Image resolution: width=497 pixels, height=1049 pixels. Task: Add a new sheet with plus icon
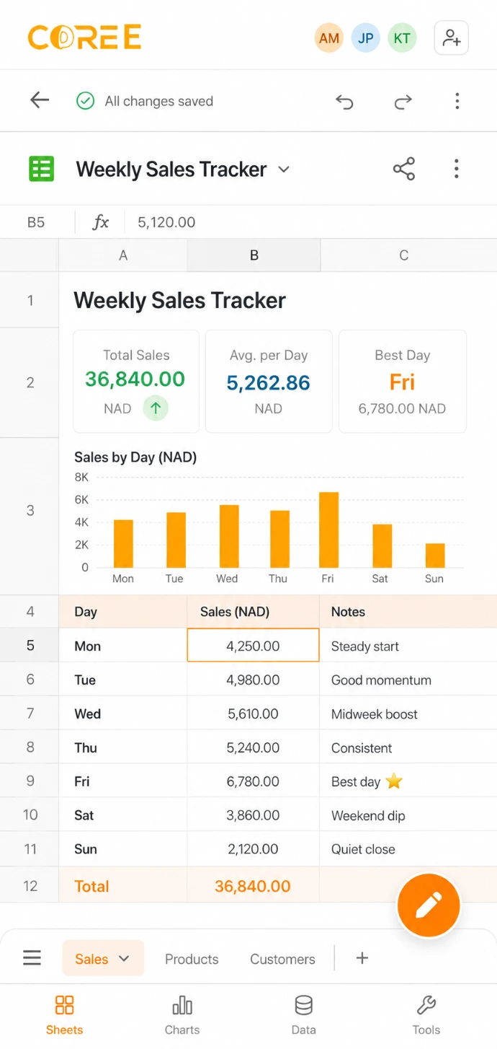(362, 958)
